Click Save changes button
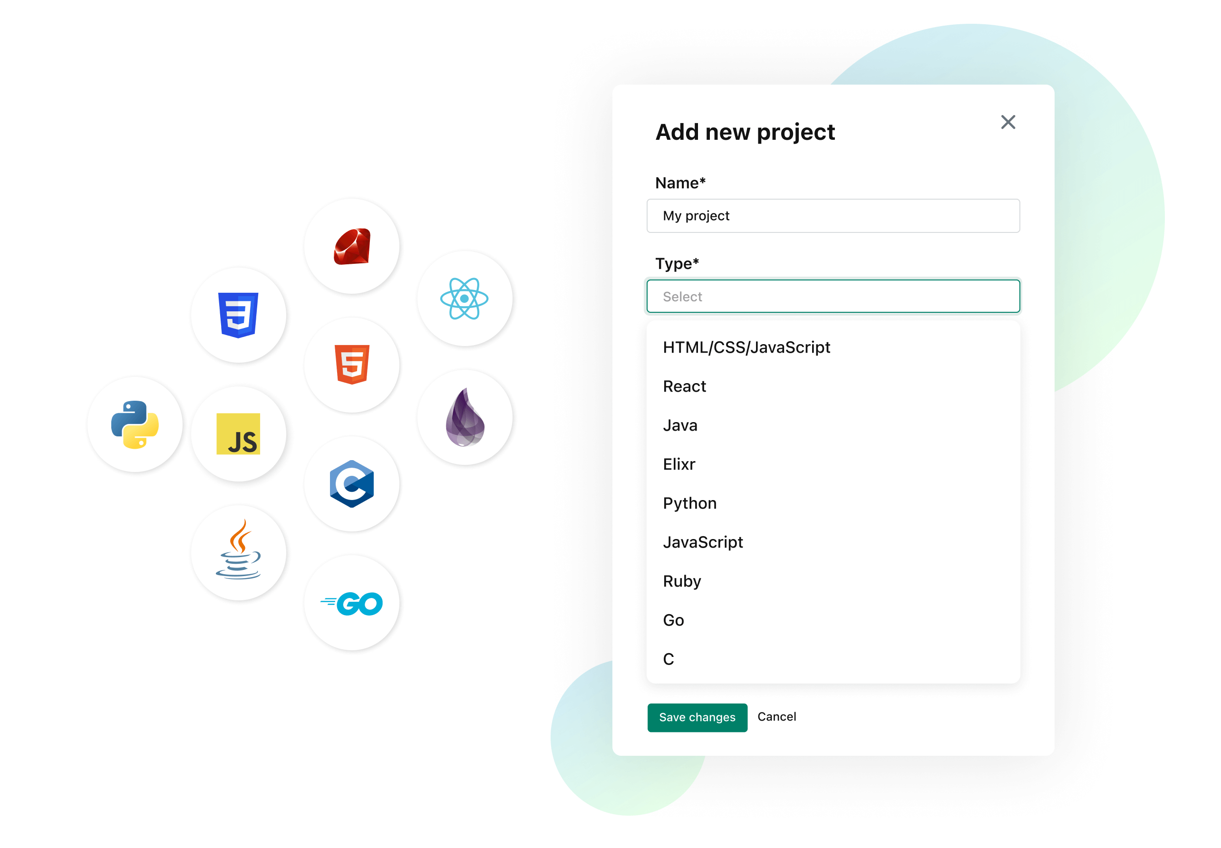This screenshot has width=1221, height=848. coord(697,716)
